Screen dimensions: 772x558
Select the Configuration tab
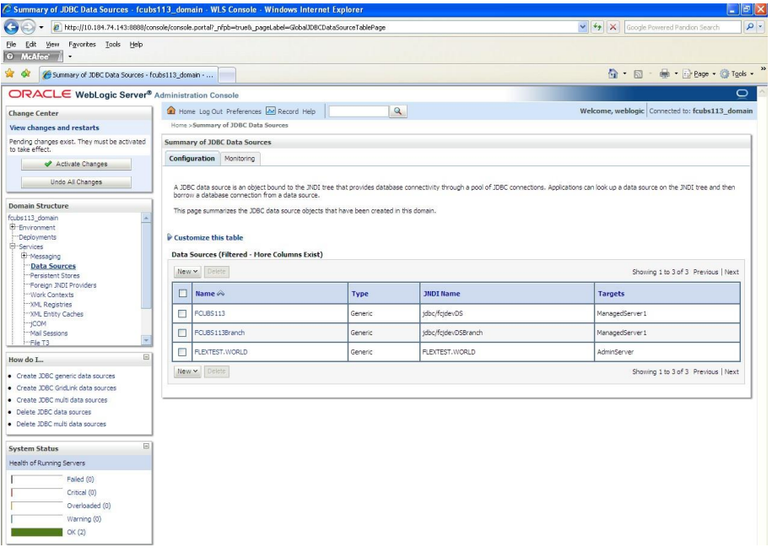(192, 159)
